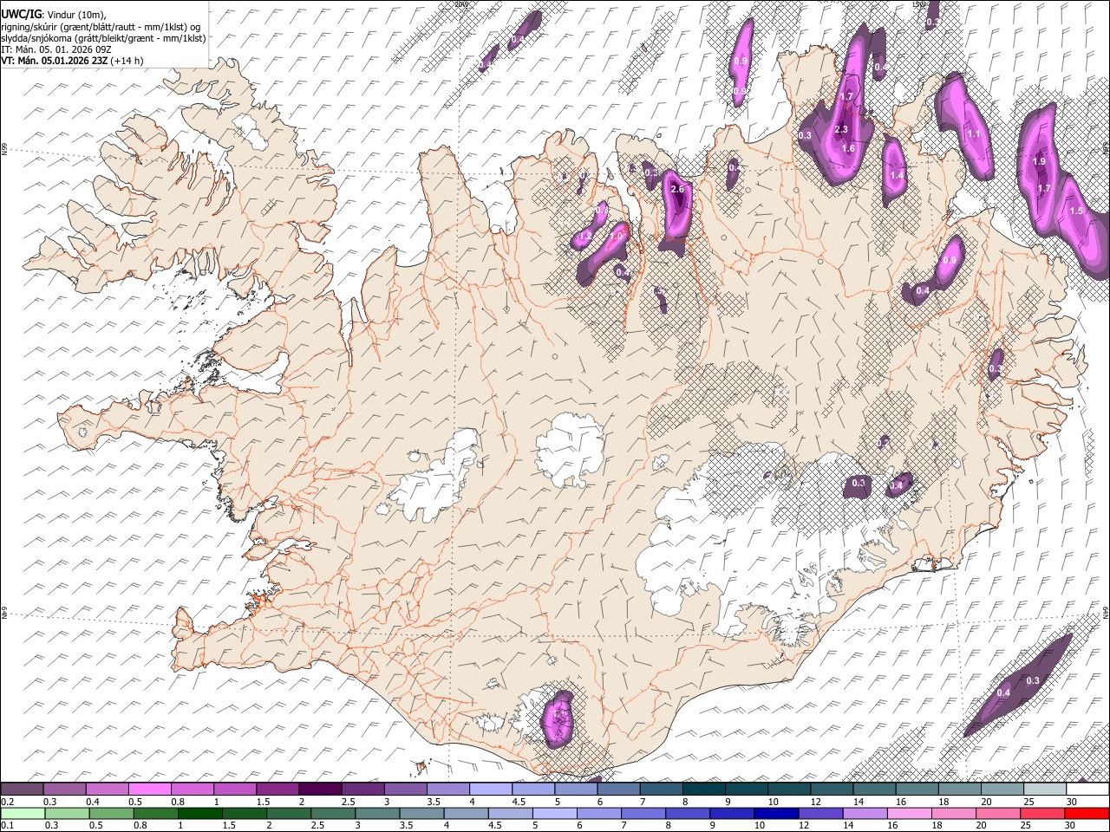This screenshot has width=1110, height=832.
Task: Select the 4 grey-blue swatch, lower legend row
Action: coord(467,813)
